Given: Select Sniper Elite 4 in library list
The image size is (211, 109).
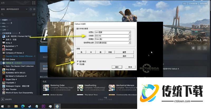Looking at the screenshot, I should coord(11,79).
